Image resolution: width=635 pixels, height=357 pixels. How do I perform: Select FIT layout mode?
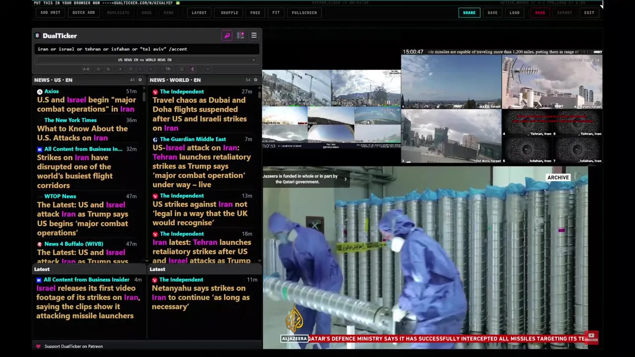276,12
